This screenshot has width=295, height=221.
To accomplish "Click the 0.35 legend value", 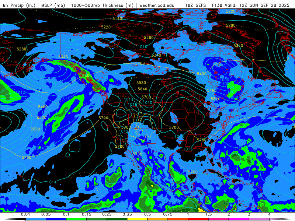I will click(x=127, y=214).
